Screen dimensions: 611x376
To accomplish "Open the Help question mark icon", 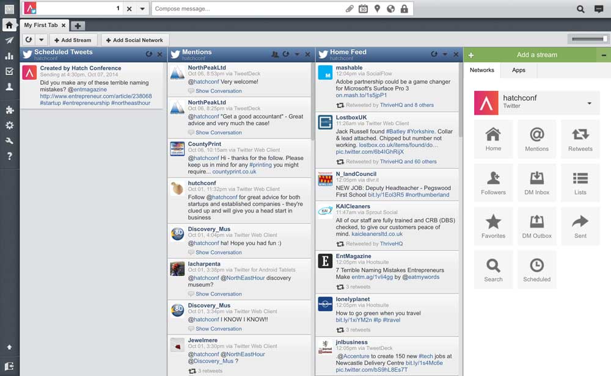I will pos(9,156).
